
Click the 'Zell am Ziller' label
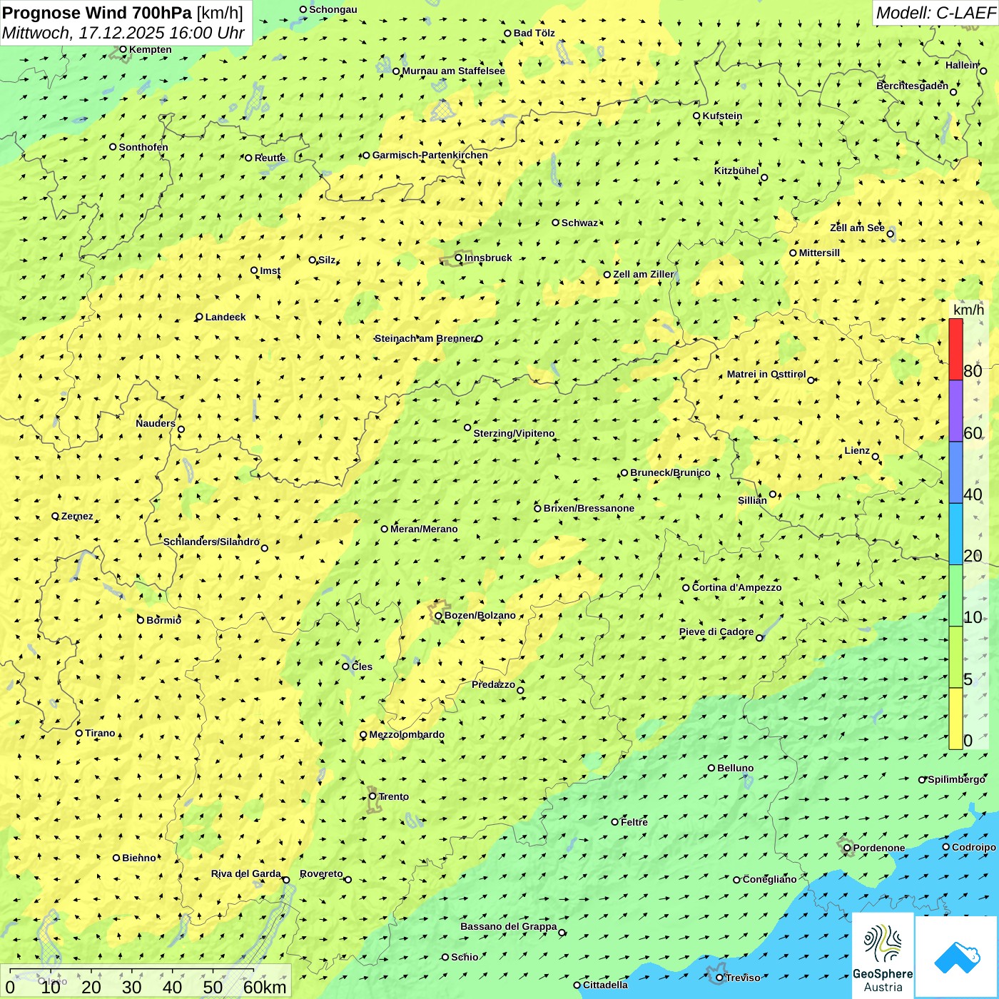click(643, 274)
